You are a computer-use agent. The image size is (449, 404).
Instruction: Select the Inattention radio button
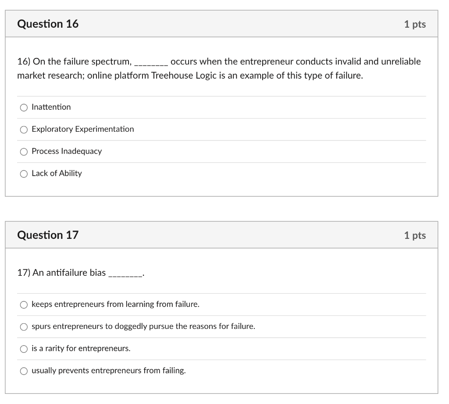pyautogui.click(x=24, y=107)
